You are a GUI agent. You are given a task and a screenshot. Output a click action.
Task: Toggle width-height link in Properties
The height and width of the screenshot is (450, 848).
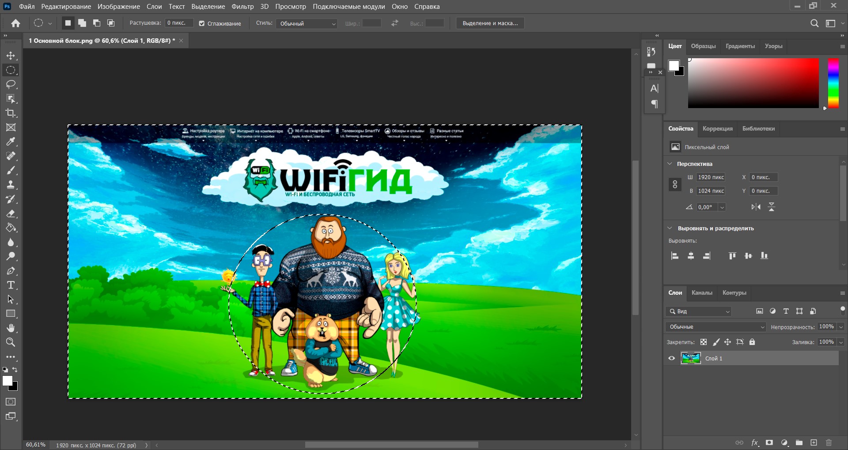click(x=675, y=184)
